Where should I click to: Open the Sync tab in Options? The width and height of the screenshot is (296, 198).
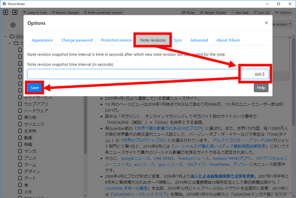click(178, 40)
